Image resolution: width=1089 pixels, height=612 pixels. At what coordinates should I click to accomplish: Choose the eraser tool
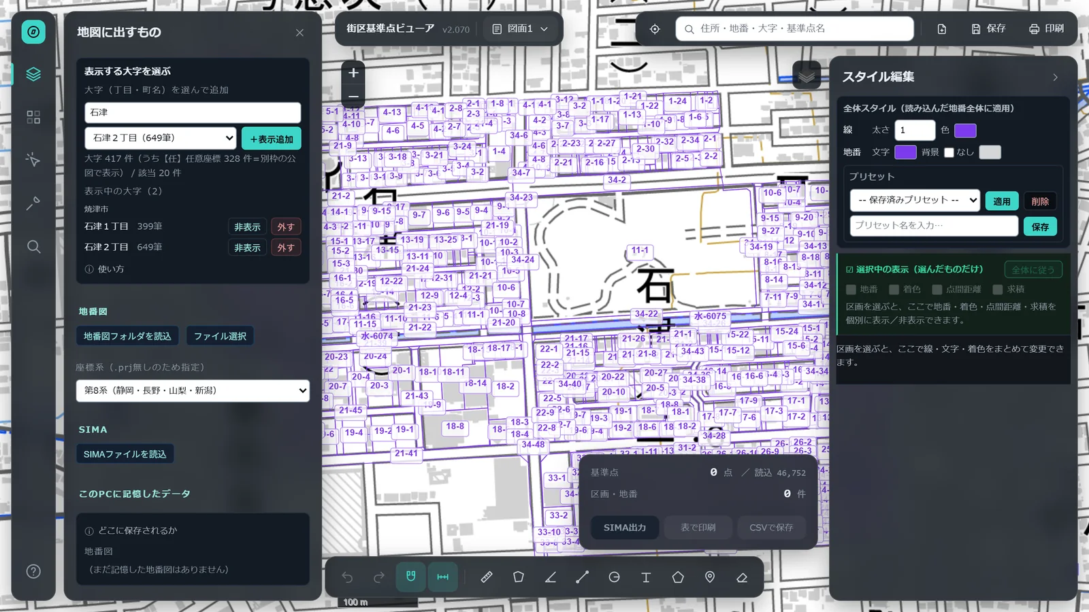(742, 577)
